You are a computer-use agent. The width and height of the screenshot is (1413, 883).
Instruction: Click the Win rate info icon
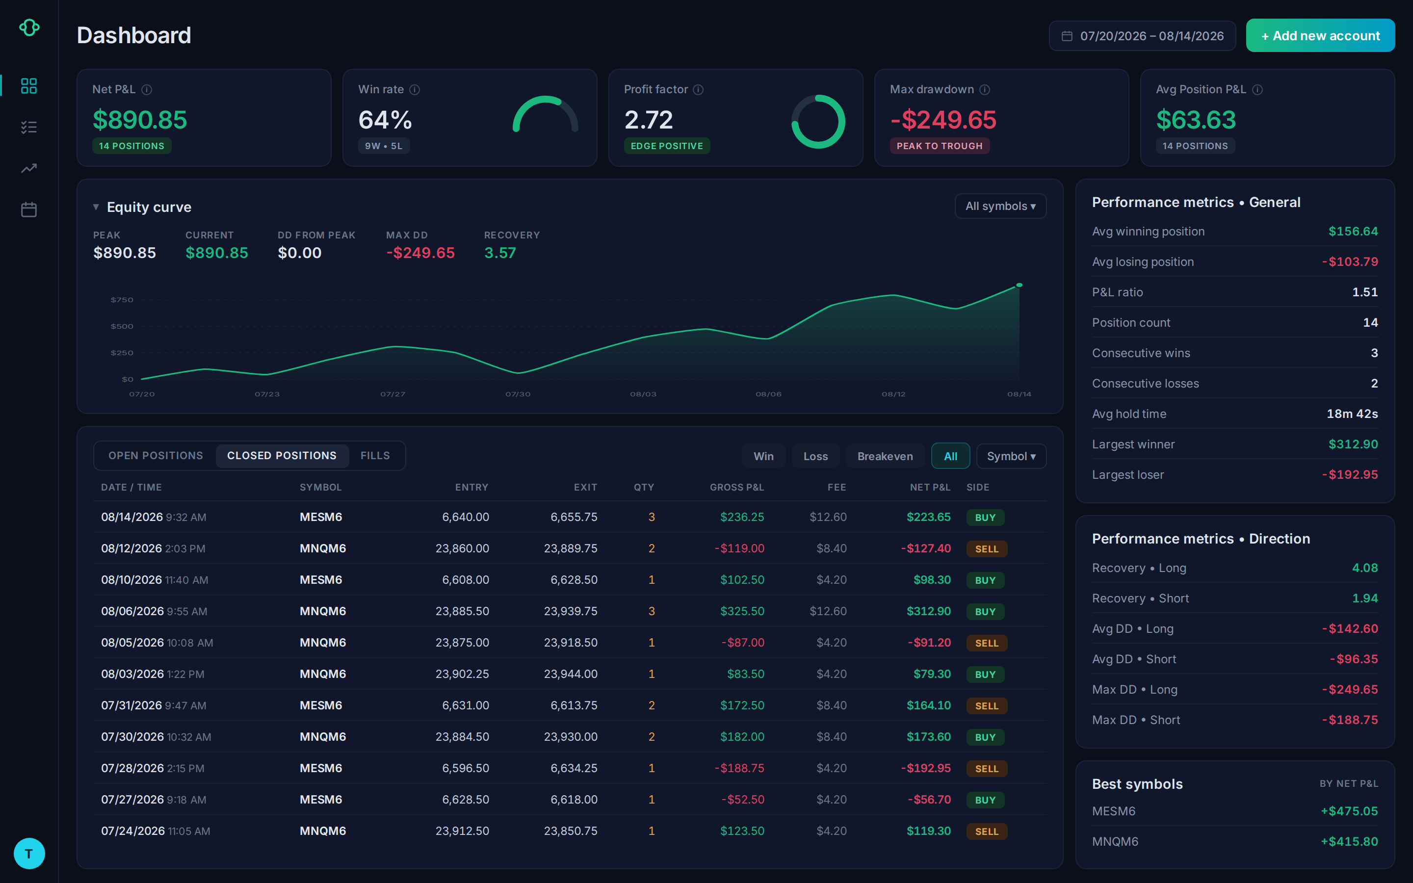pos(415,89)
